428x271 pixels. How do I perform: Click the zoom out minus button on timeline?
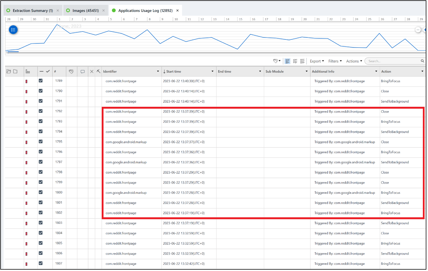pos(418,30)
